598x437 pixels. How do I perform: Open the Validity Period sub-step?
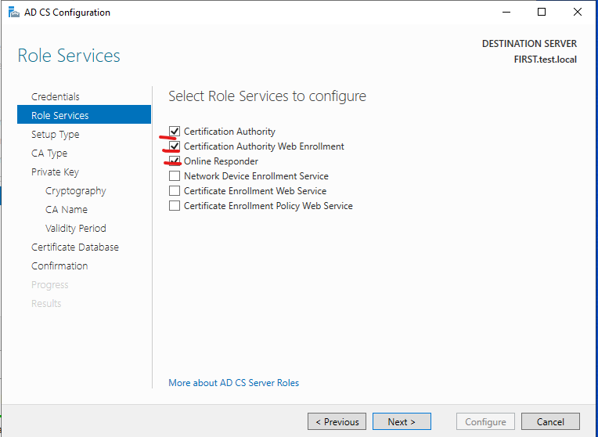pyautogui.click(x=75, y=228)
